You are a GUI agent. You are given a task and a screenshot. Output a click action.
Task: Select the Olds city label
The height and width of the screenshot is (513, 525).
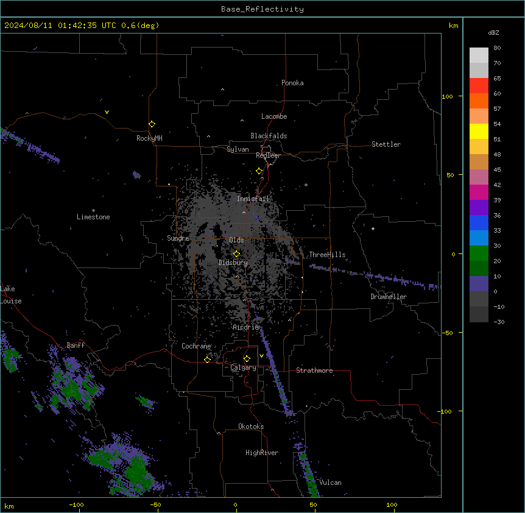click(x=236, y=240)
